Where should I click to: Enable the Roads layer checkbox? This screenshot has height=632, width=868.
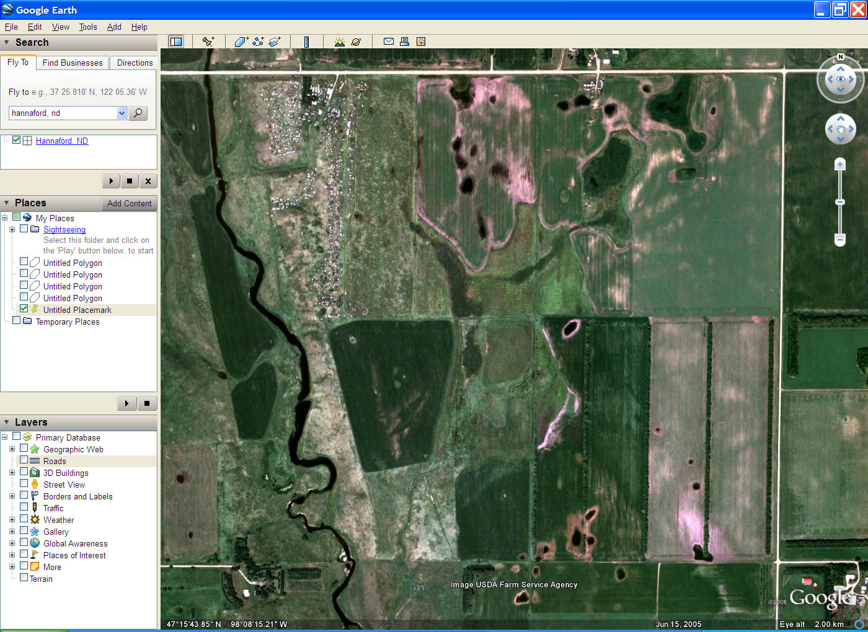pyautogui.click(x=24, y=460)
